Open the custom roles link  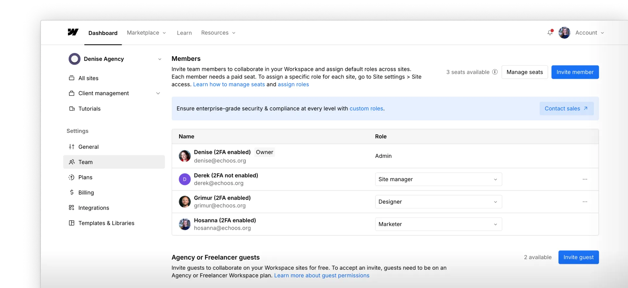click(366, 109)
